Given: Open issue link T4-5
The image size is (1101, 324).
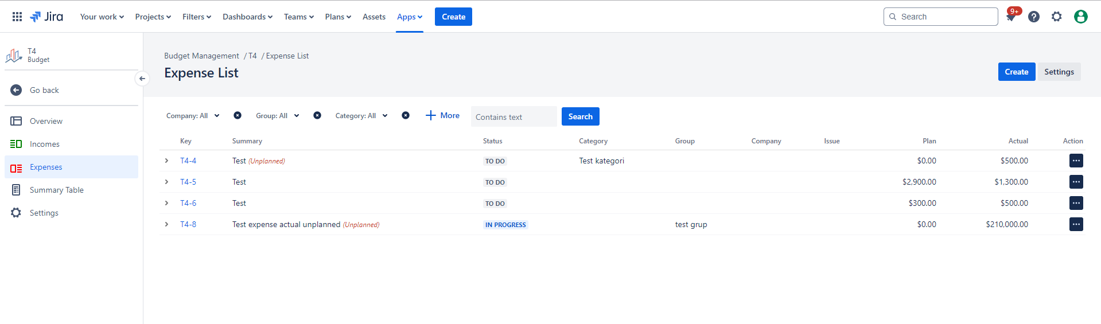Looking at the screenshot, I should 188,182.
